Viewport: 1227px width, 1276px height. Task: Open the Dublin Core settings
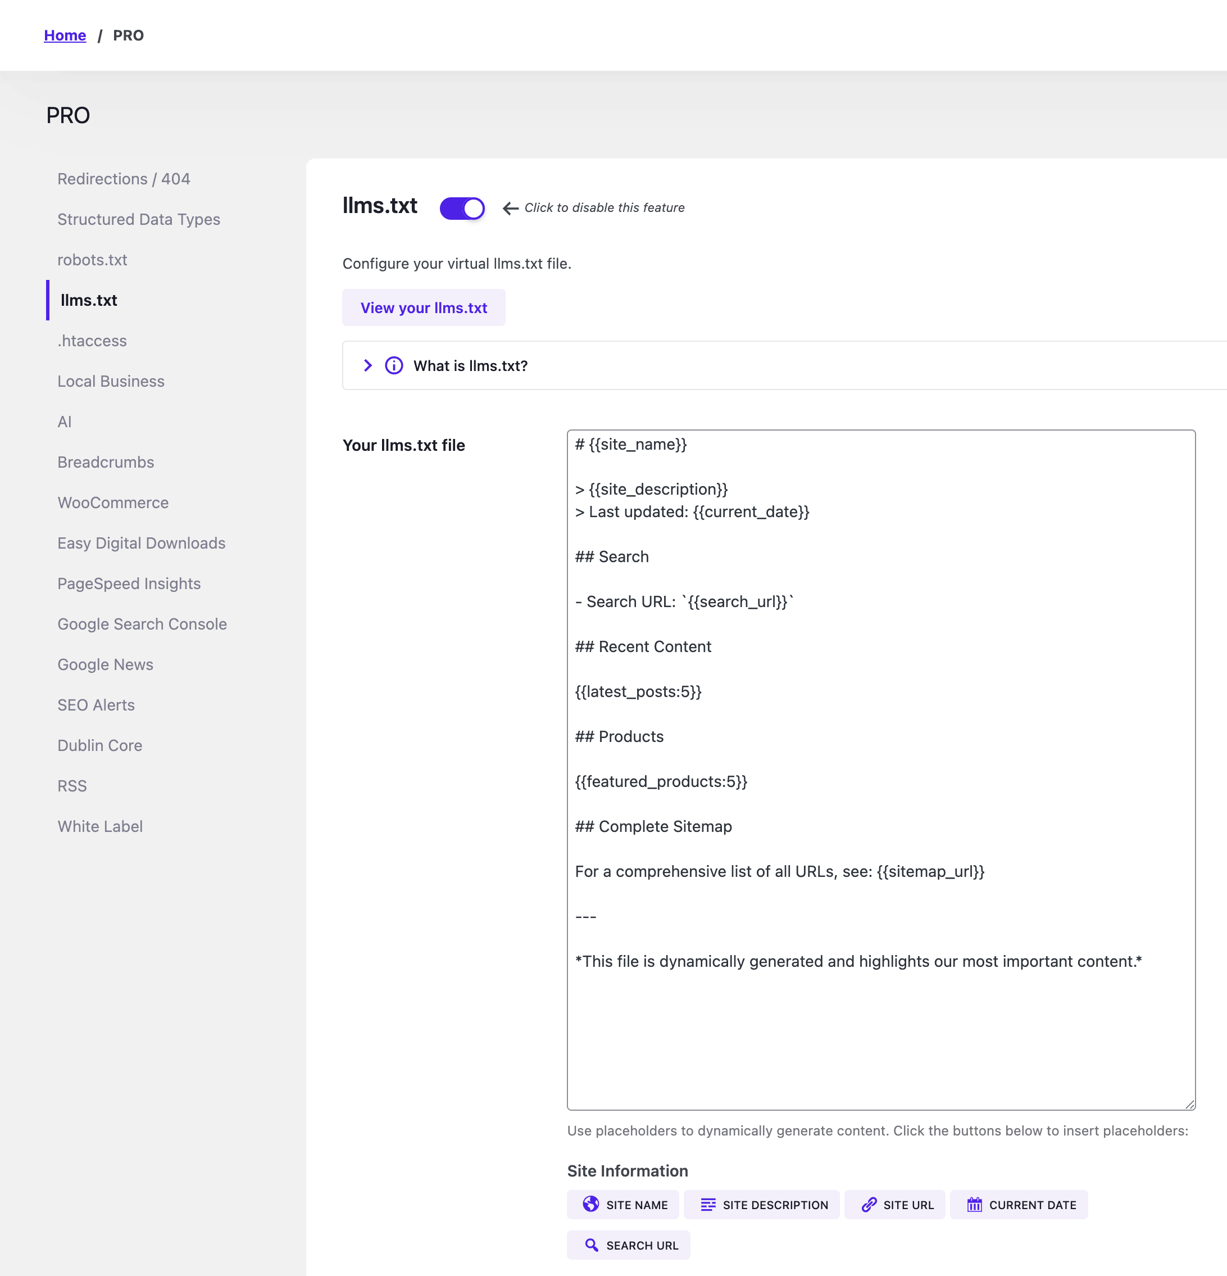(x=99, y=745)
